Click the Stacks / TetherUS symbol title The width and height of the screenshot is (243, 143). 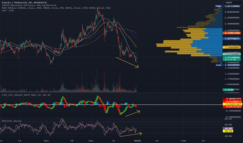click(24, 3)
